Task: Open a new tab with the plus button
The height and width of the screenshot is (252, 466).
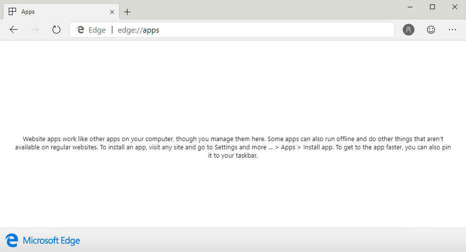Action: coord(127,12)
